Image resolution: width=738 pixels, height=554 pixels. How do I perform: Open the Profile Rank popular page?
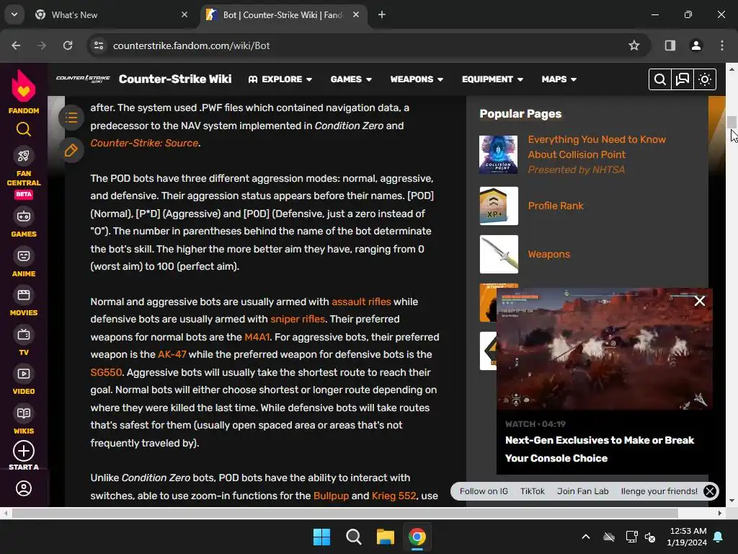(556, 206)
